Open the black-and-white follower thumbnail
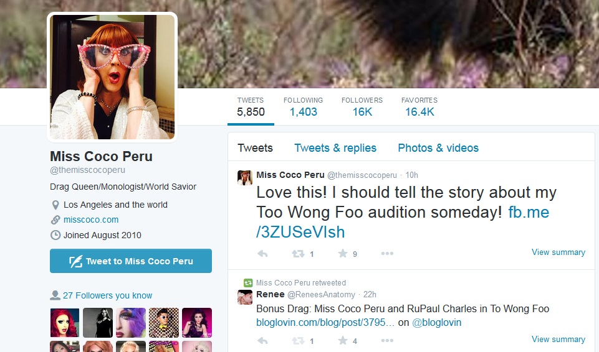 coord(98,323)
